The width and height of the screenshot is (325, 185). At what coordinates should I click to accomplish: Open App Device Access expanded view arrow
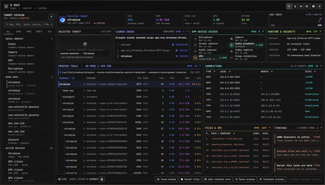point(263,32)
